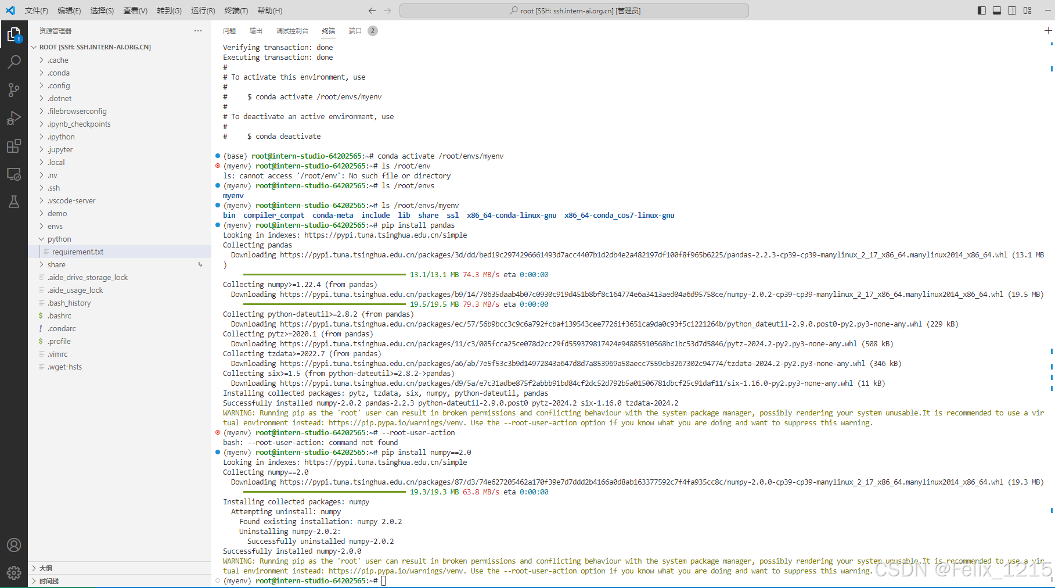Image resolution: width=1055 pixels, height=588 pixels.
Task: Click the Explorer more actions button
Action: (x=198, y=31)
